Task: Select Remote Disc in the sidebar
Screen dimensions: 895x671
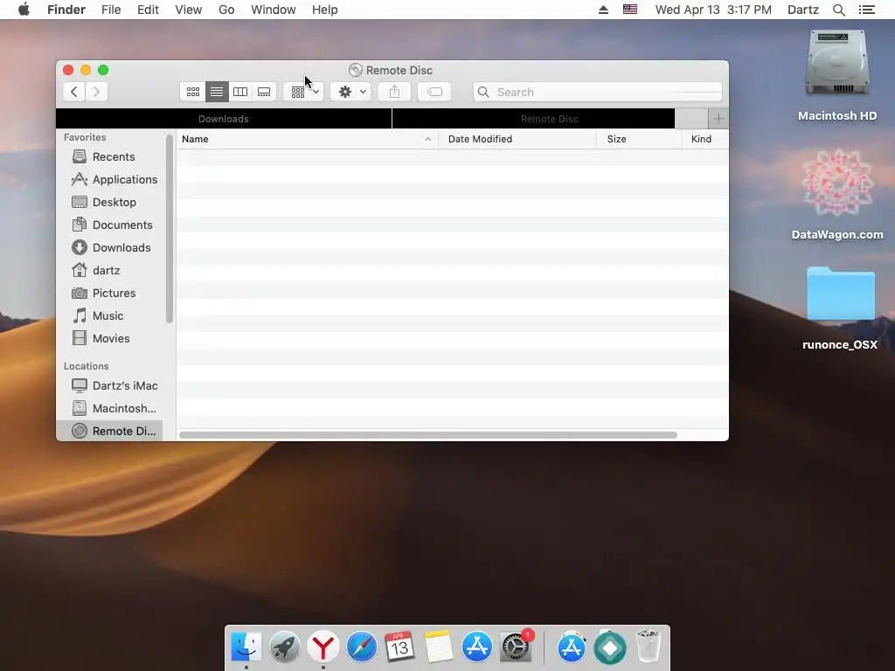Action: [x=109, y=432]
